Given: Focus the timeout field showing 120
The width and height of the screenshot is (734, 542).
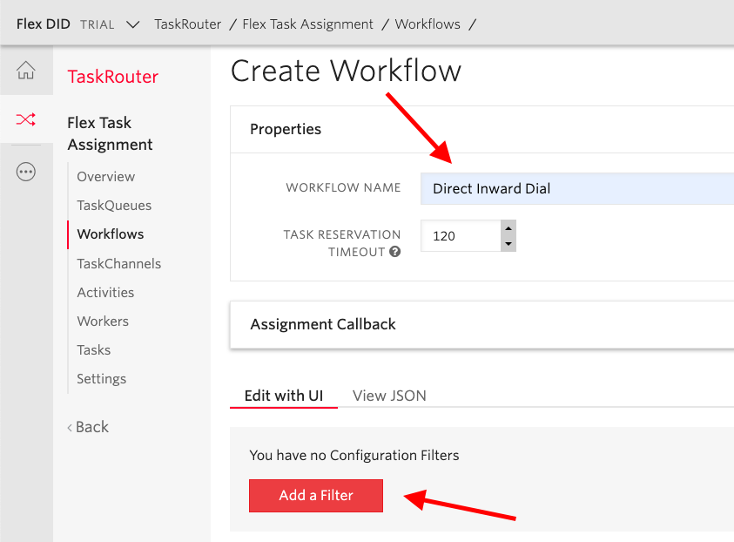Looking at the screenshot, I should pyautogui.click(x=461, y=235).
